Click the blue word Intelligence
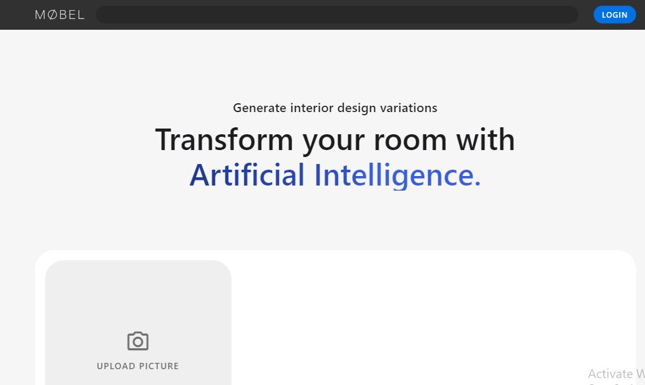This screenshot has height=385, width=645. click(x=397, y=175)
